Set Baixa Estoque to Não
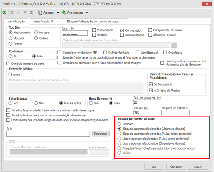This screenshot has height=172, width=214. [36, 103]
